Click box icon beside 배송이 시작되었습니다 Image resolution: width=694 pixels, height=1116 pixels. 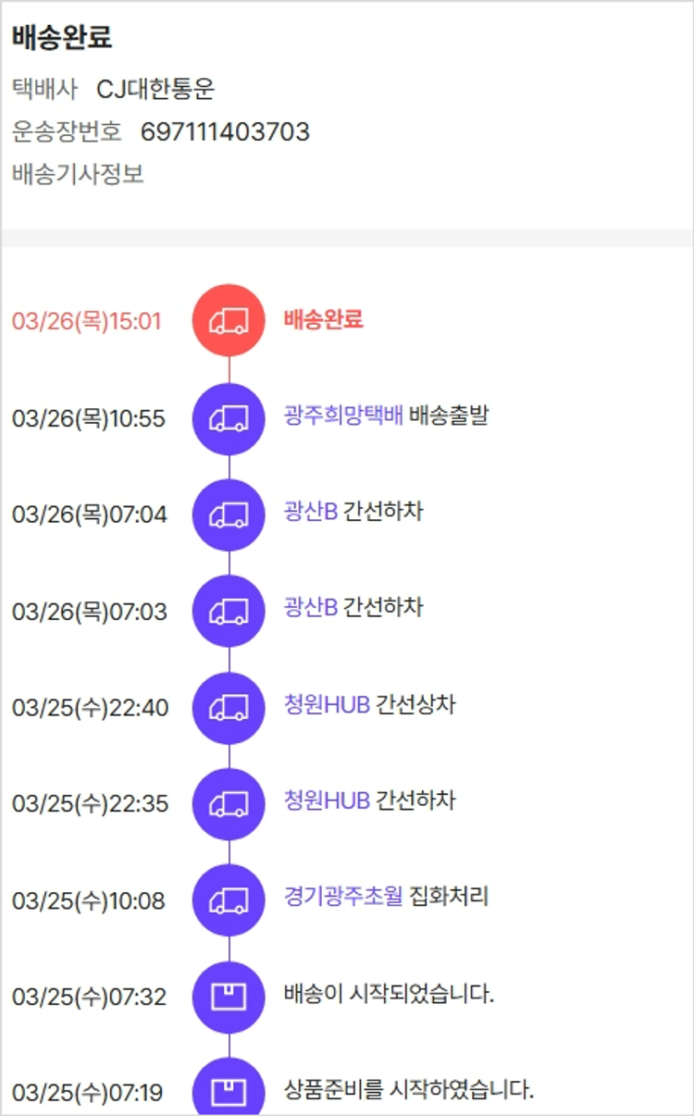point(229,997)
